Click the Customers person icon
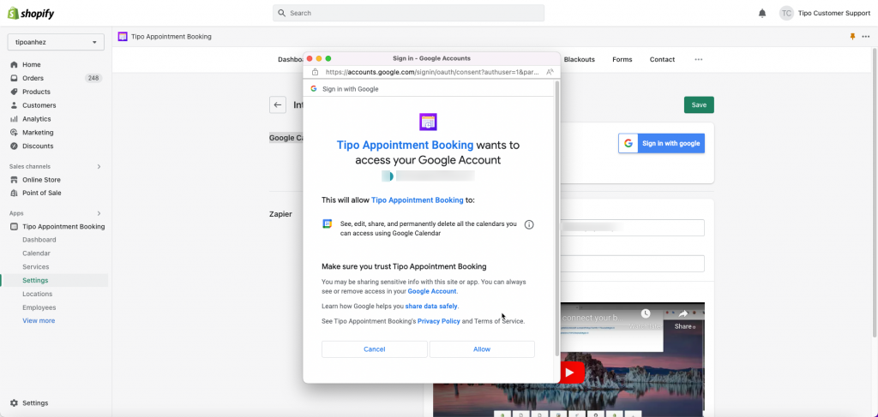 coord(14,105)
